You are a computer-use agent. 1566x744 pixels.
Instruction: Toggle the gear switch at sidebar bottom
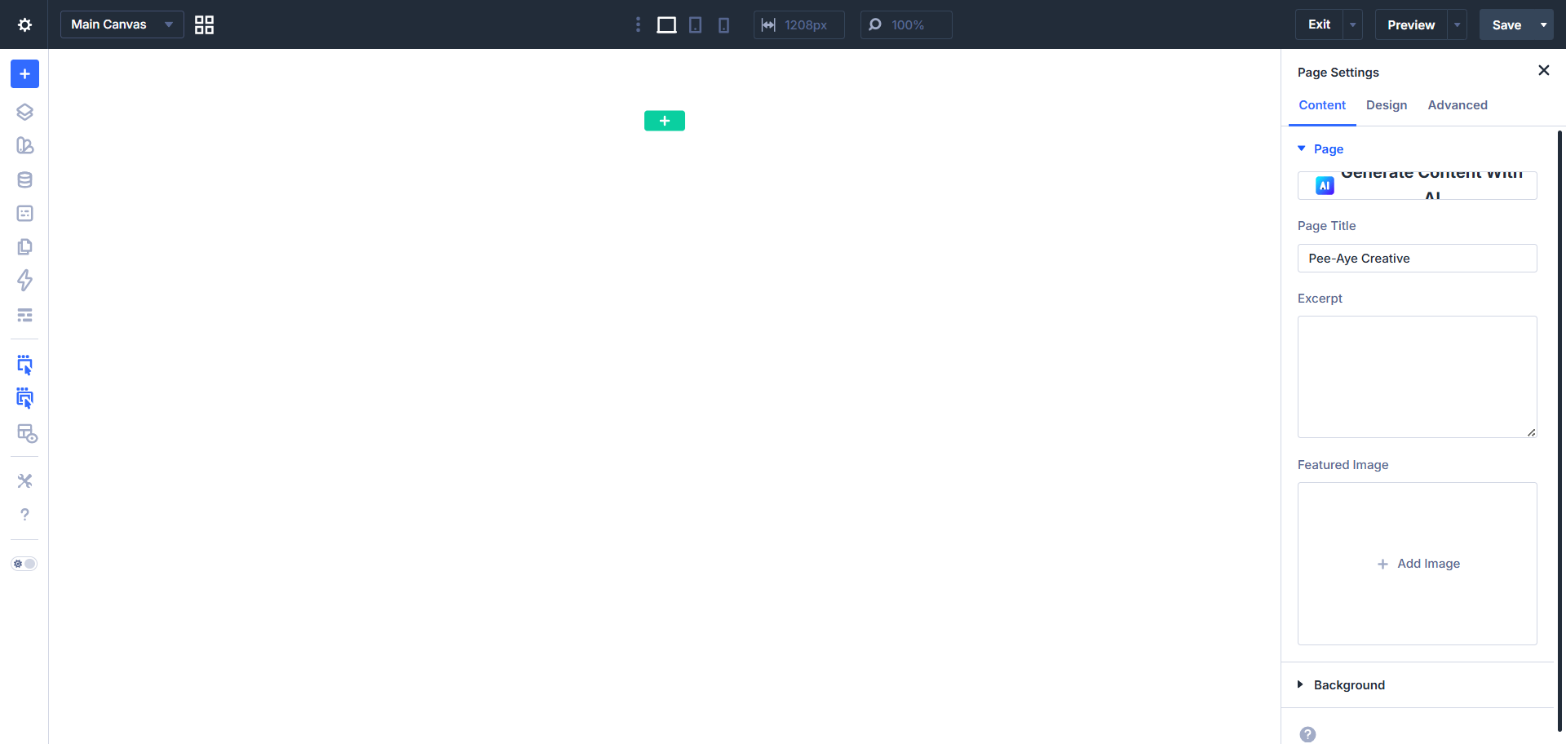(x=24, y=564)
